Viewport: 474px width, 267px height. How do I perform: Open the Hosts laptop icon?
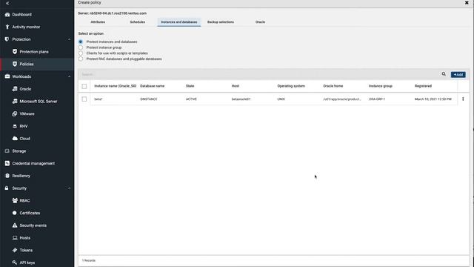tap(15, 237)
